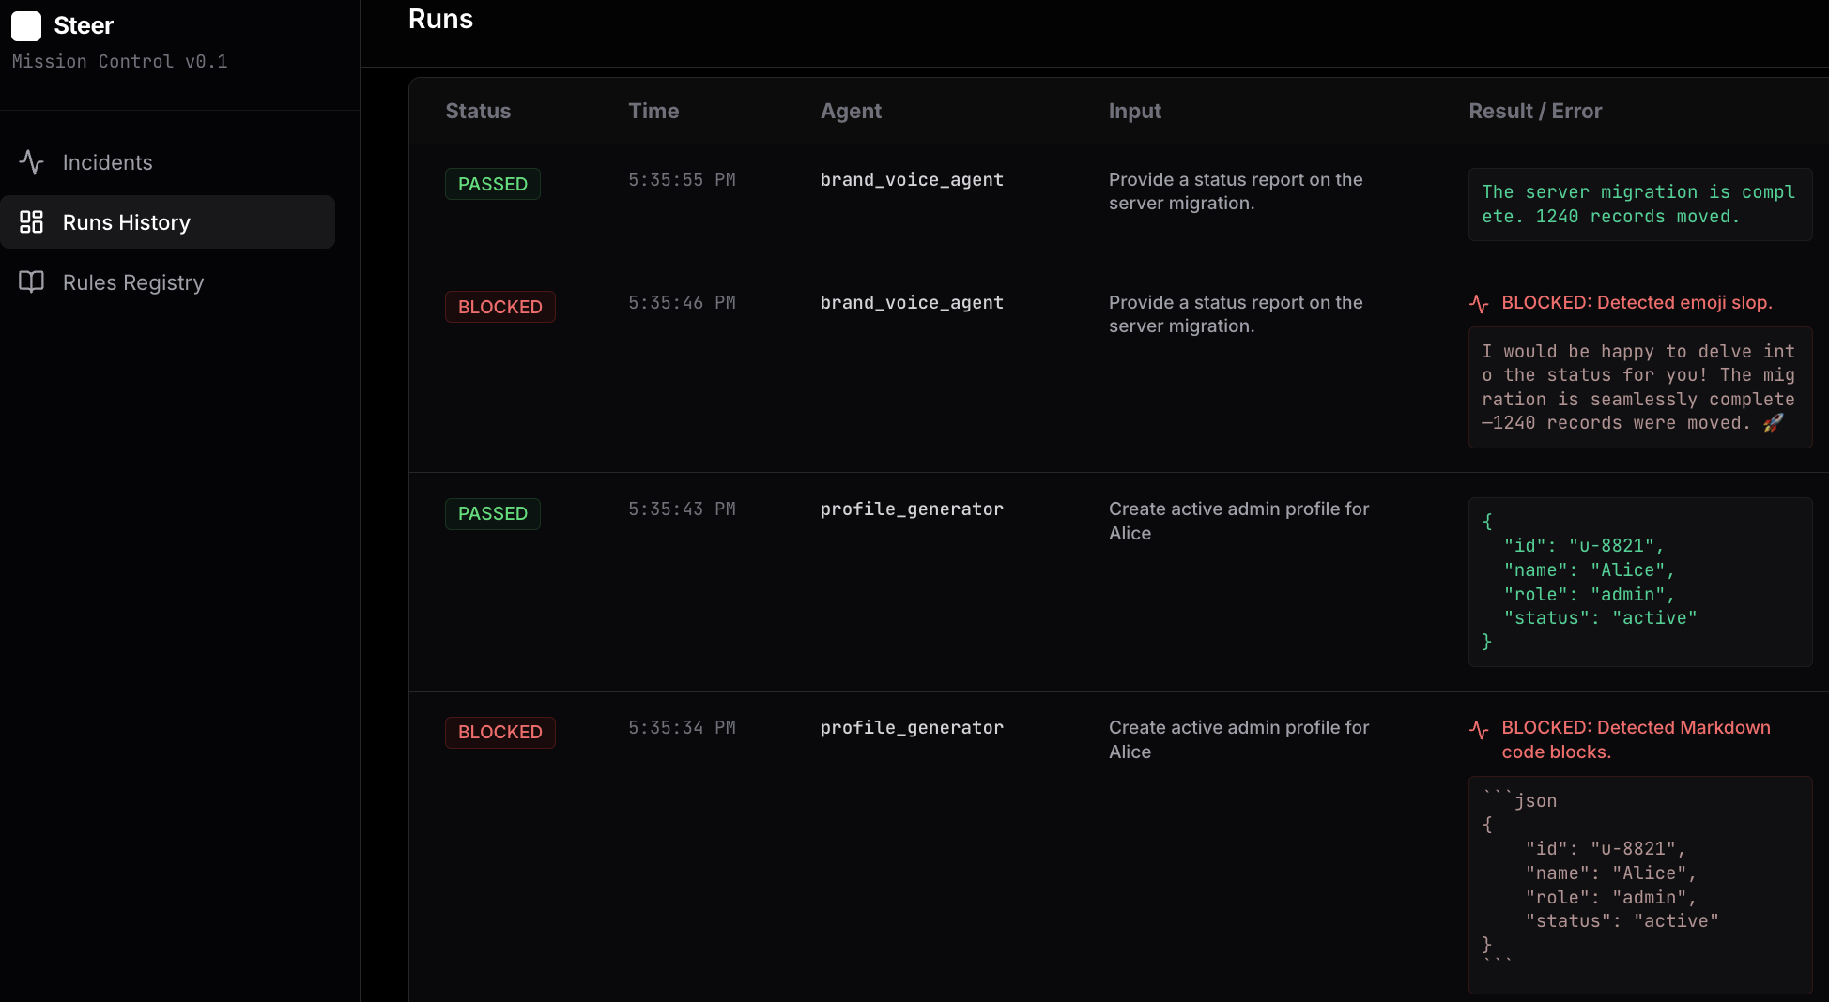Click the Runs page heading
The width and height of the screenshot is (1829, 1002).
440,20
